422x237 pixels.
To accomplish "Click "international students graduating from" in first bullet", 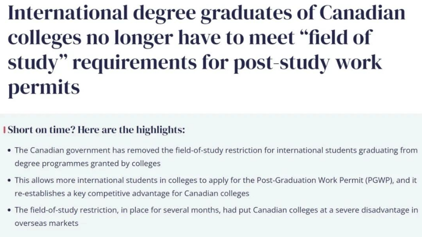I will [x=347, y=150].
